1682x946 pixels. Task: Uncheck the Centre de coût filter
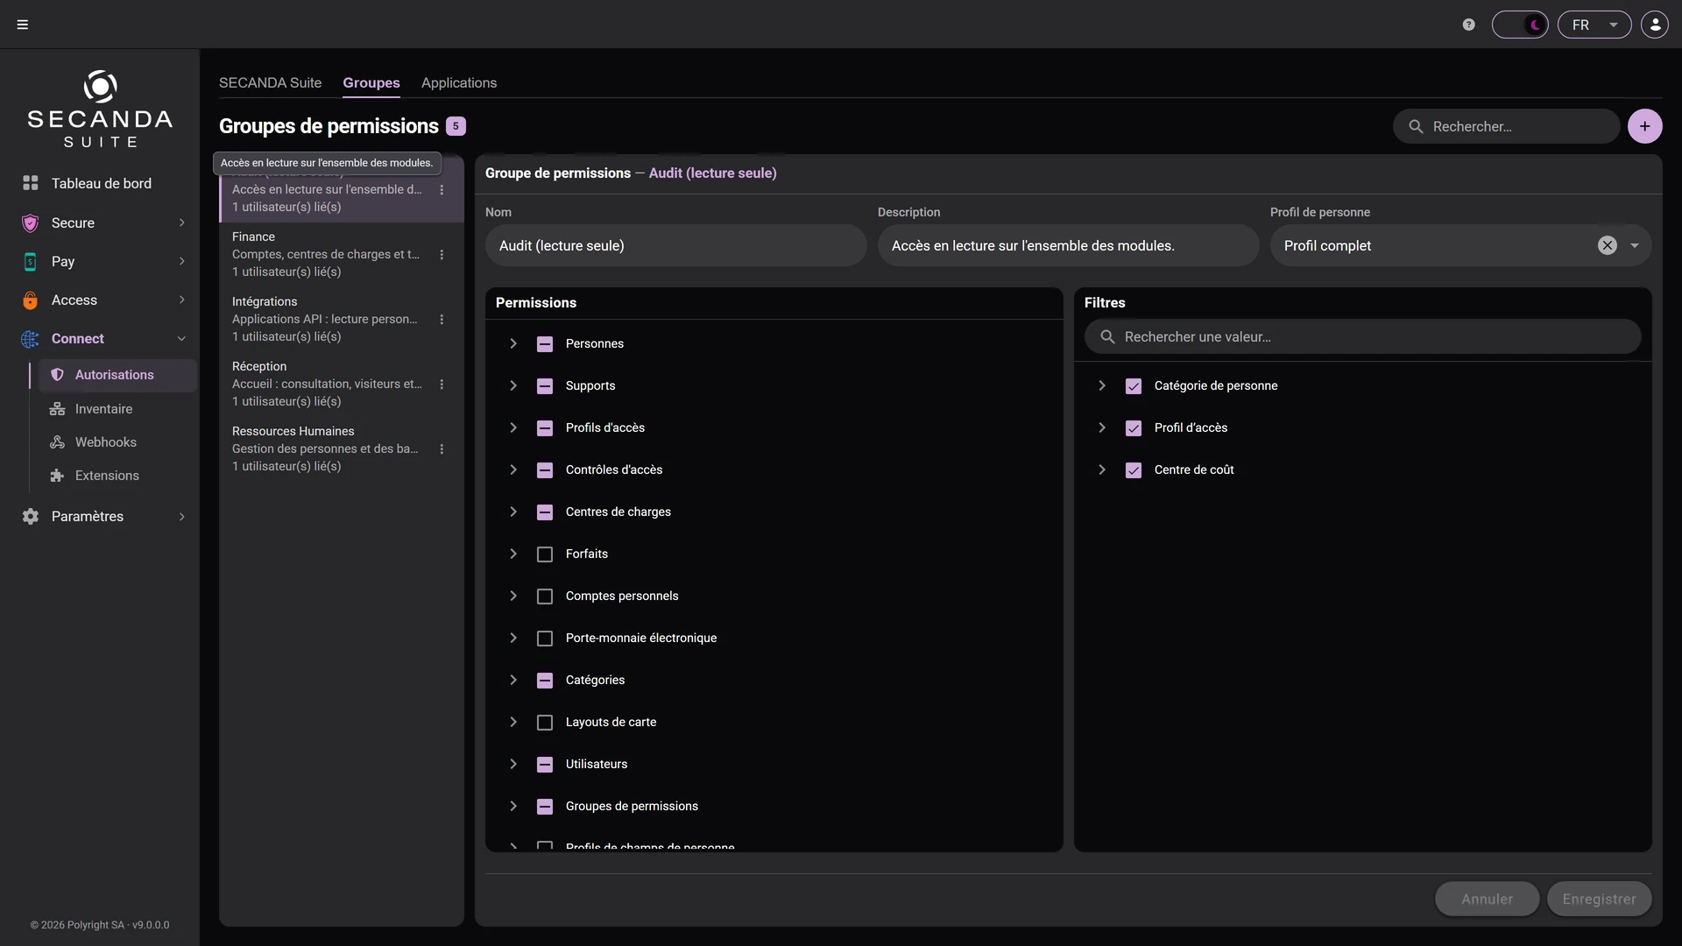[x=1134, y=469]
